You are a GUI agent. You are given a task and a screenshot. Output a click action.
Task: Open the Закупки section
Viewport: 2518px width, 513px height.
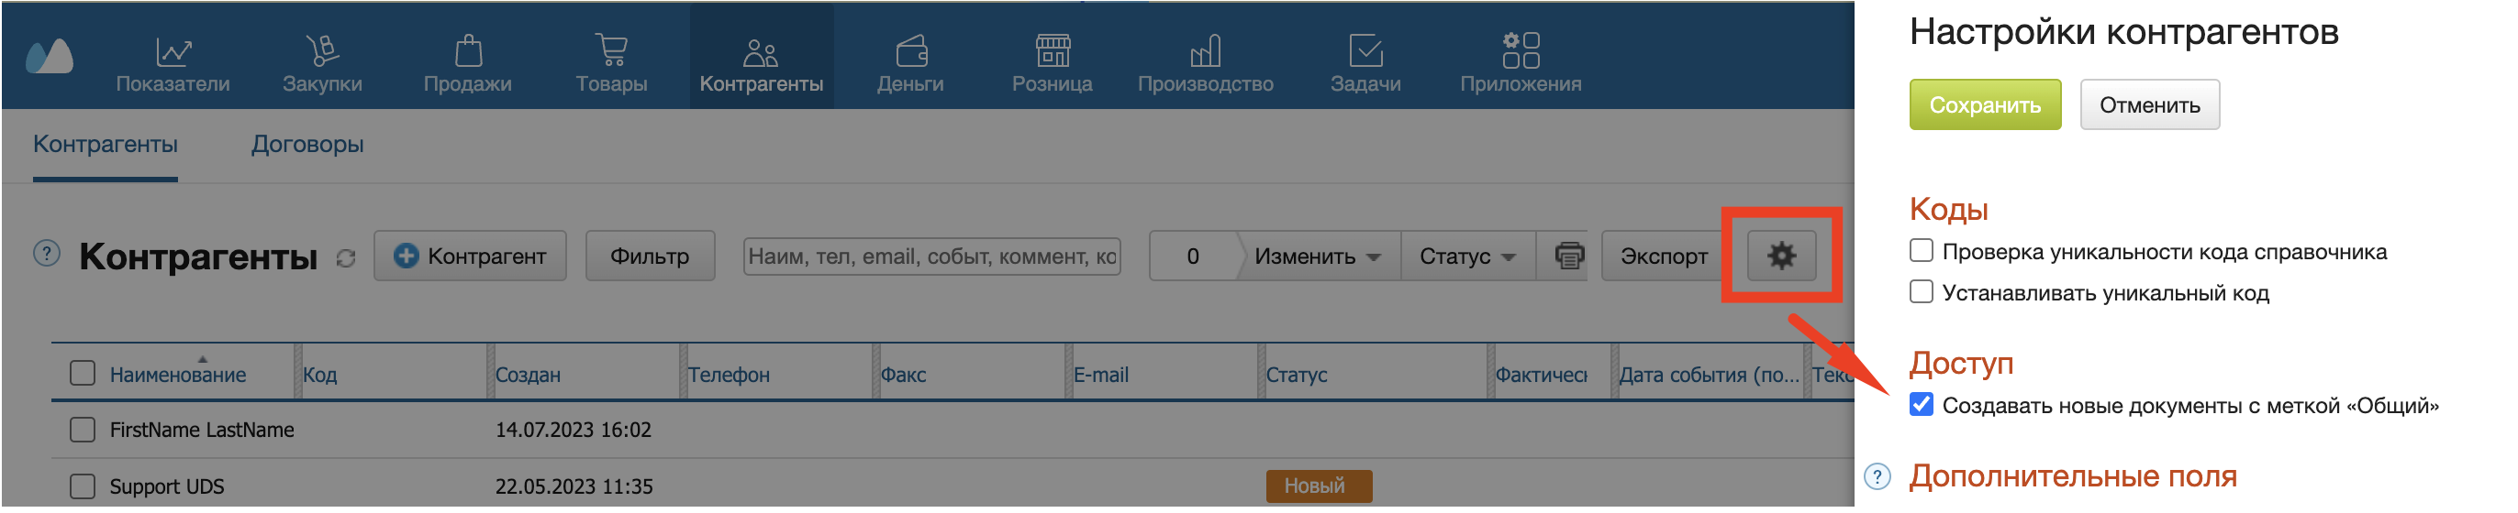[323, 63]
